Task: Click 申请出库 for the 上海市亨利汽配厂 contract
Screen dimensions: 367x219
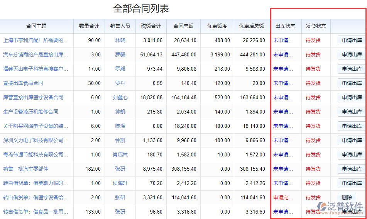Action: [x=352, y=40]
